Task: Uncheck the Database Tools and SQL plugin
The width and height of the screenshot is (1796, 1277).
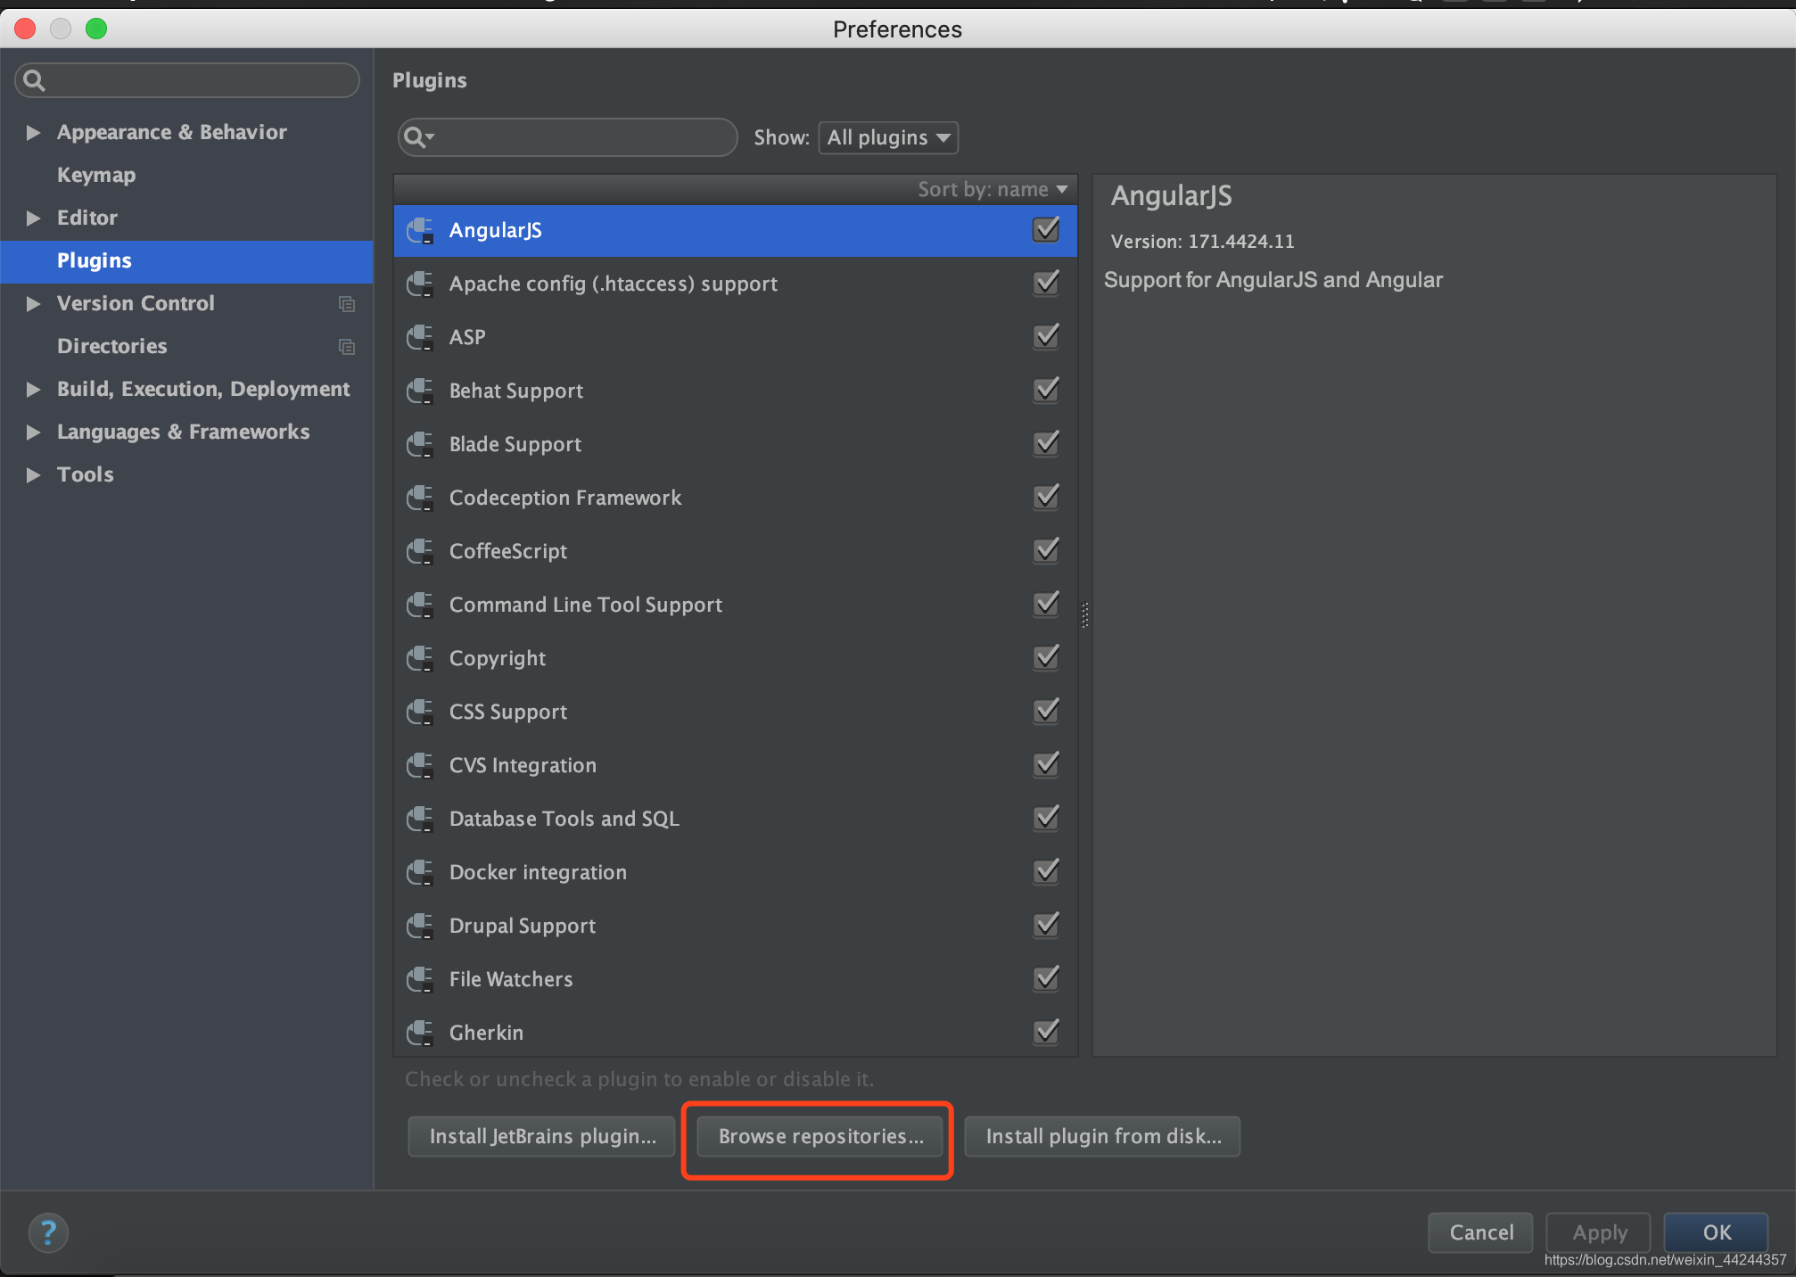Action: pos(1046,818)
